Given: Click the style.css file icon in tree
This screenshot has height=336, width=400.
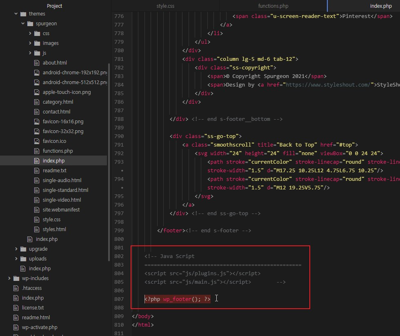Looking at the screenshot, I should (x=37, y=219).
